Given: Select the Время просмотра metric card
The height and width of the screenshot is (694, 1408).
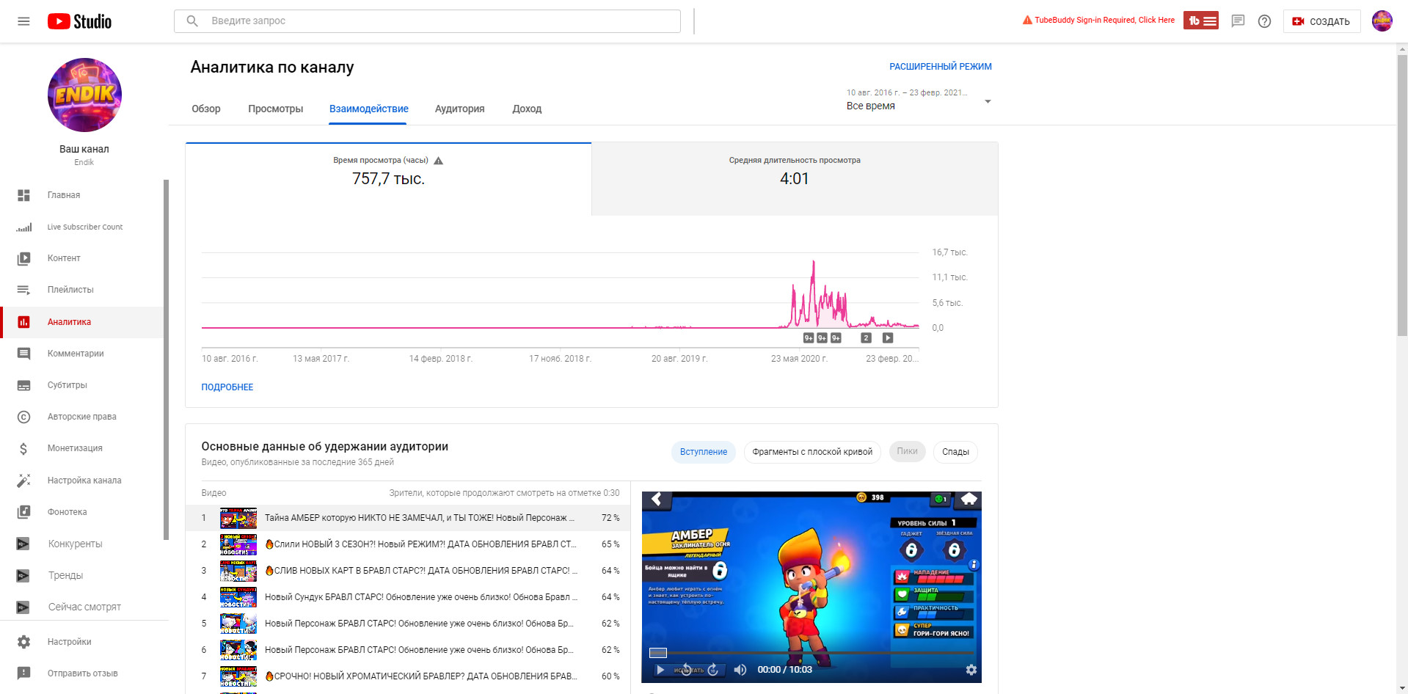Looking at the screenshot, I should [388, 179].
